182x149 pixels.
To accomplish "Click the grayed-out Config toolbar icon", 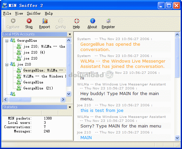I will 61,21.
